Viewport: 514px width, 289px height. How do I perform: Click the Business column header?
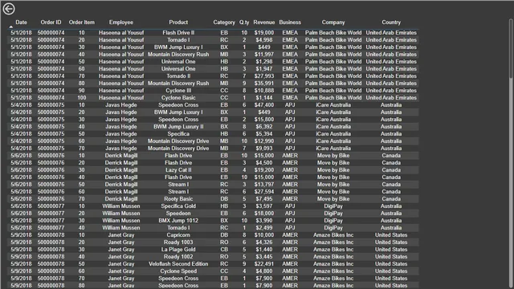290,22
